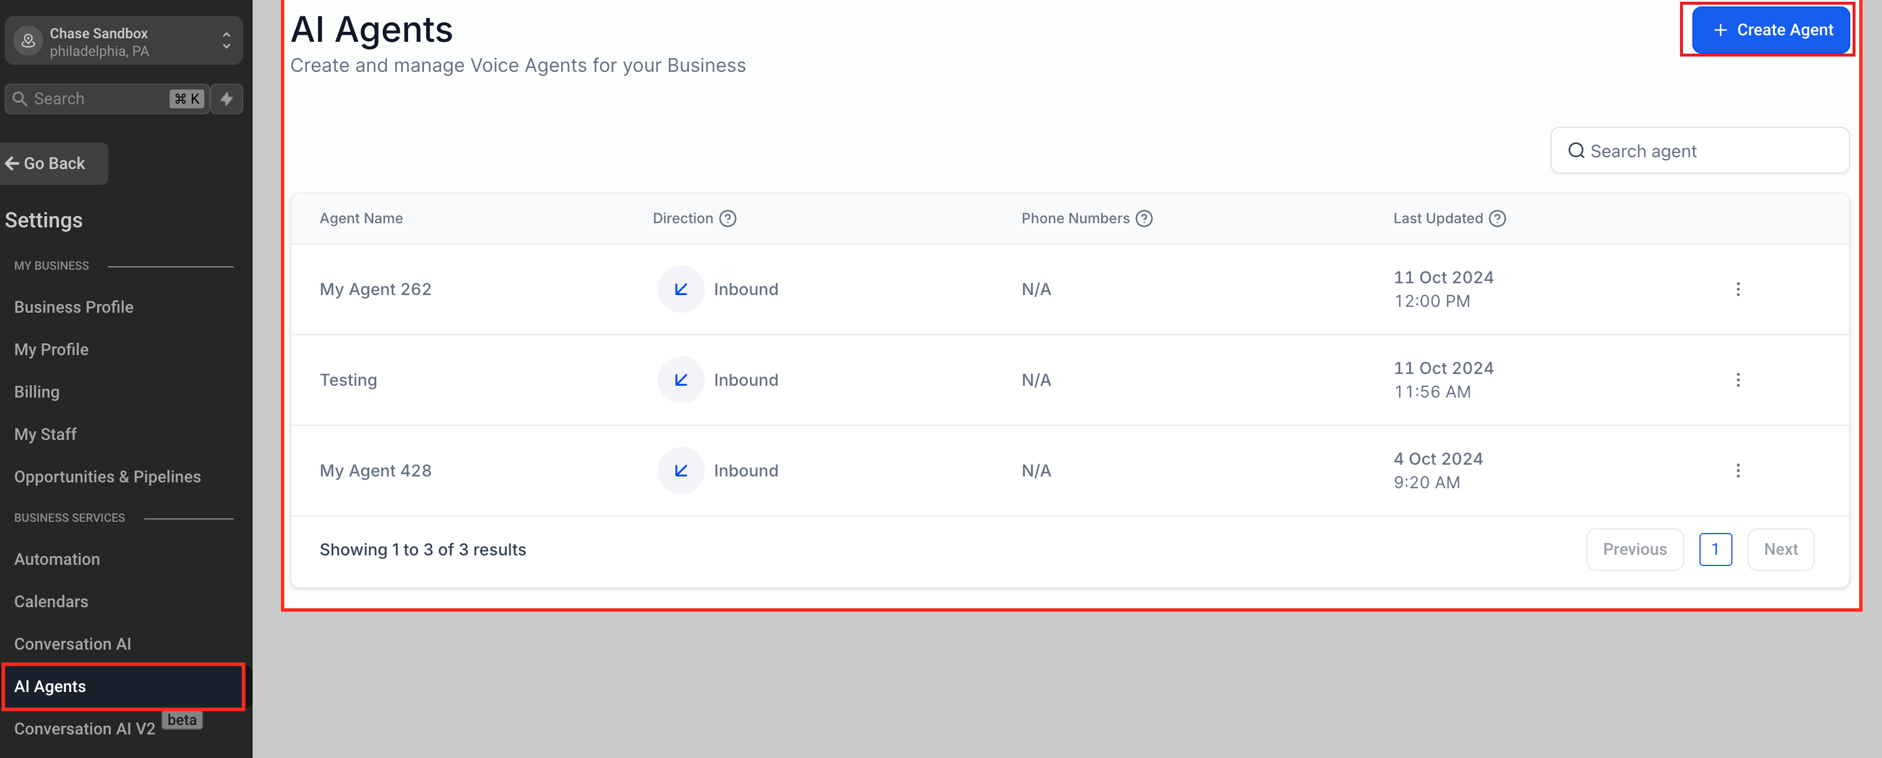Open the Automation settings page
The width and height of the screenshot is (1882, 758).
tap(57, 559)
